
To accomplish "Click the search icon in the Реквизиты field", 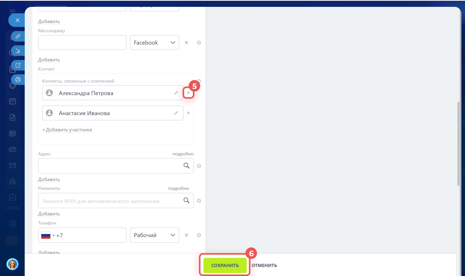I will 186,201.
